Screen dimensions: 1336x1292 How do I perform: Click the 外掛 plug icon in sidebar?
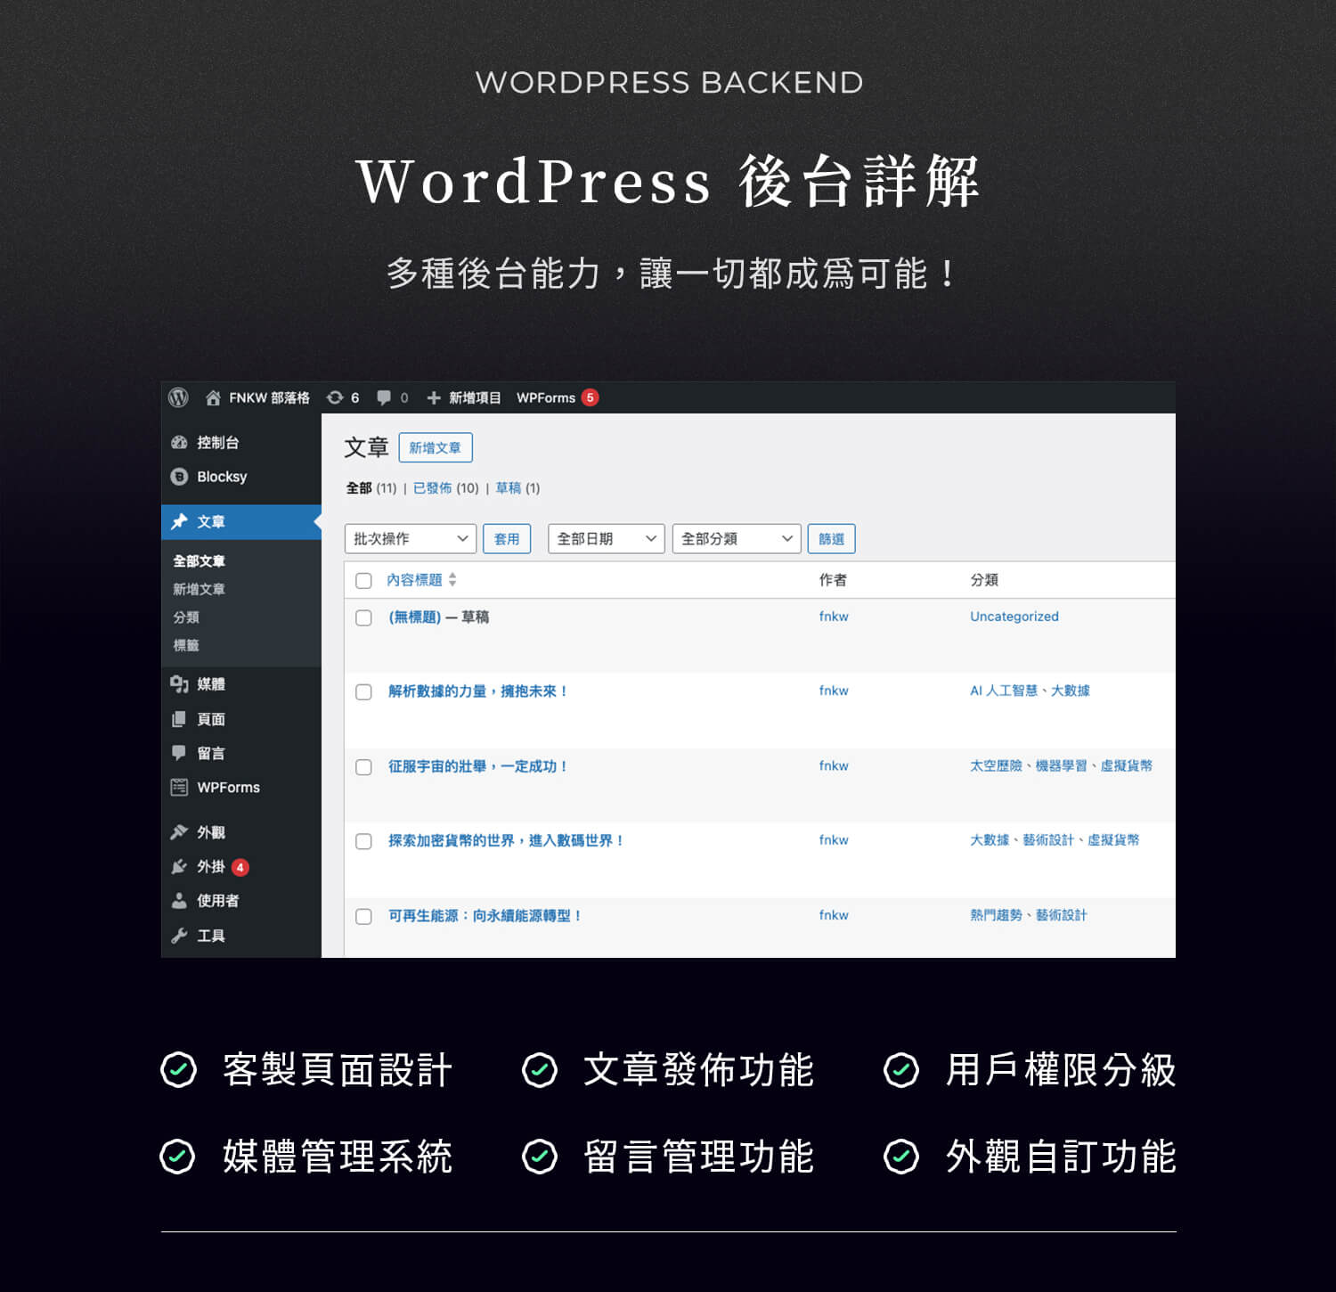[x=179, y=866]
